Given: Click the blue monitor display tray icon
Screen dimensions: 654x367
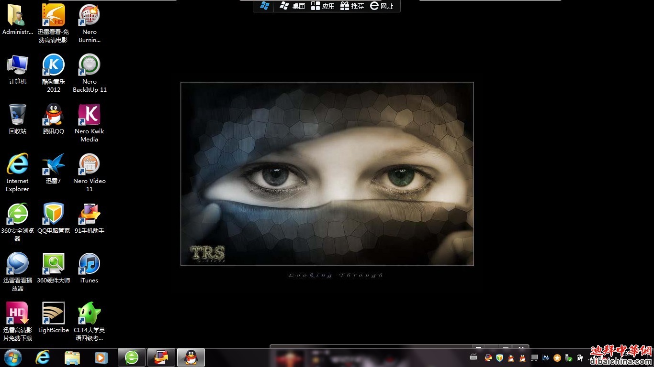Looking at the screenshot, I should click(x=546, y=357).
